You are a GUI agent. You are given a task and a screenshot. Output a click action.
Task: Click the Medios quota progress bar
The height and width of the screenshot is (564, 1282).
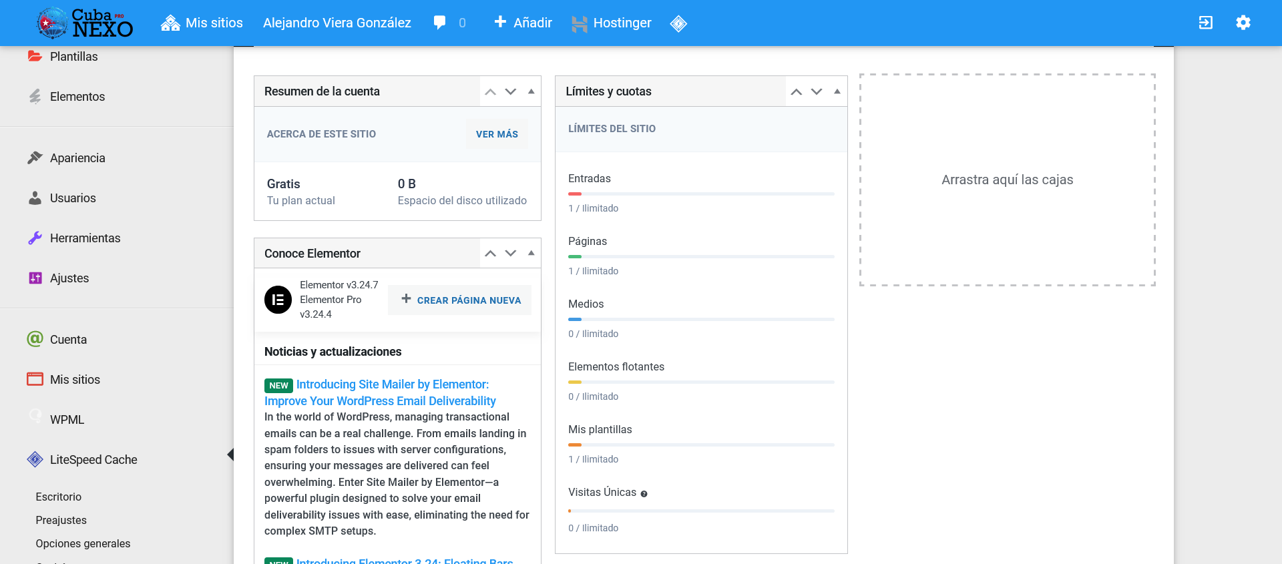pyautogui.click(x=701, y=319)
